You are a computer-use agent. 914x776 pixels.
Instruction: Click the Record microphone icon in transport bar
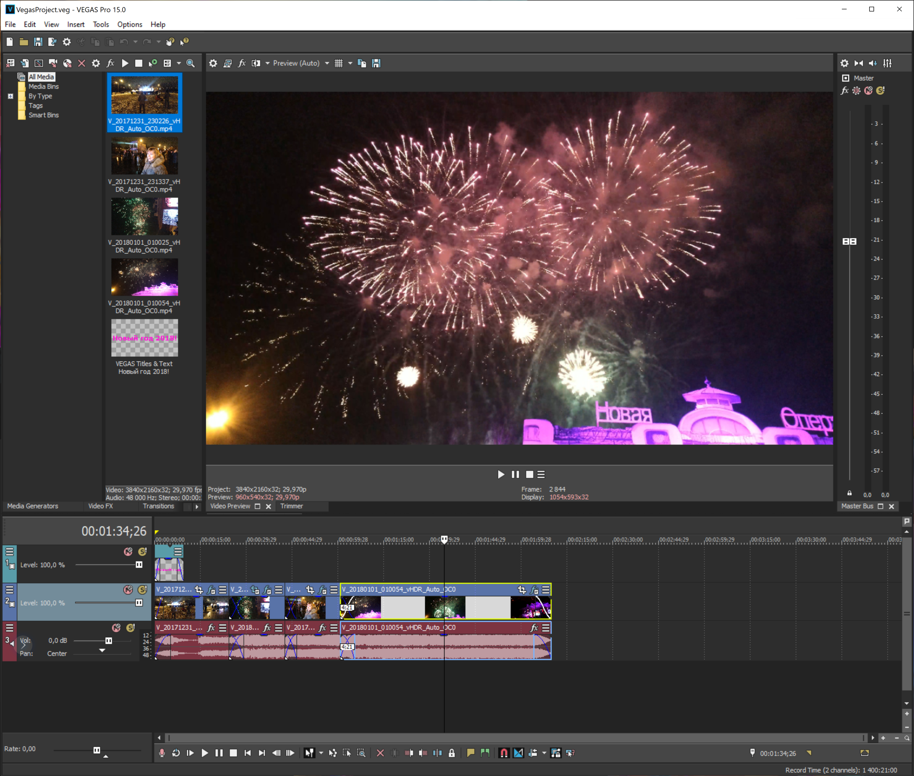[162, 753]
